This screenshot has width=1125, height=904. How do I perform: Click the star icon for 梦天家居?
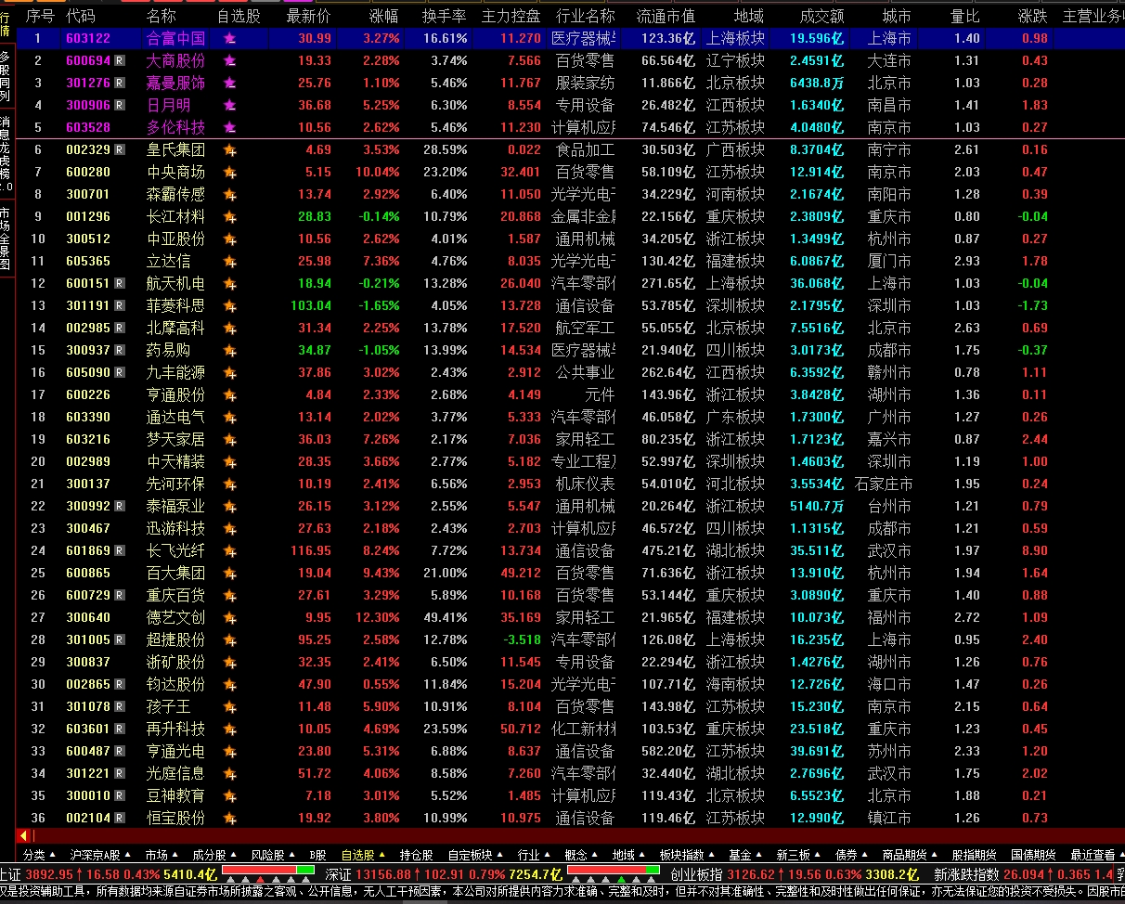click(230, 439)
